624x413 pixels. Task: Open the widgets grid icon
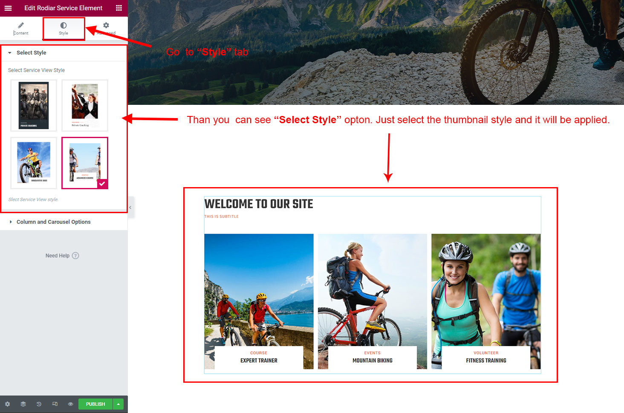[119, 8]
